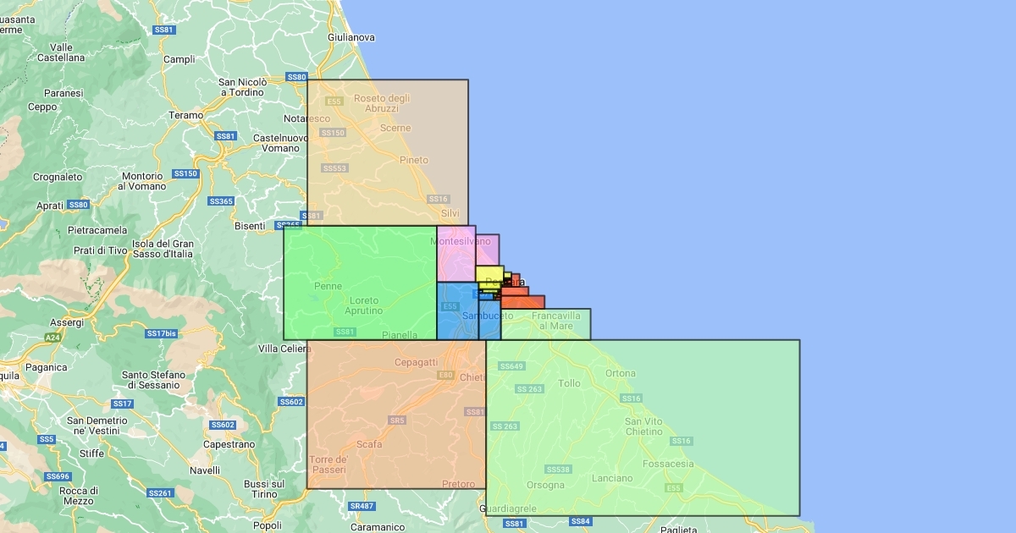Click the SS5 road shield near Stiffe

[46, 439]
